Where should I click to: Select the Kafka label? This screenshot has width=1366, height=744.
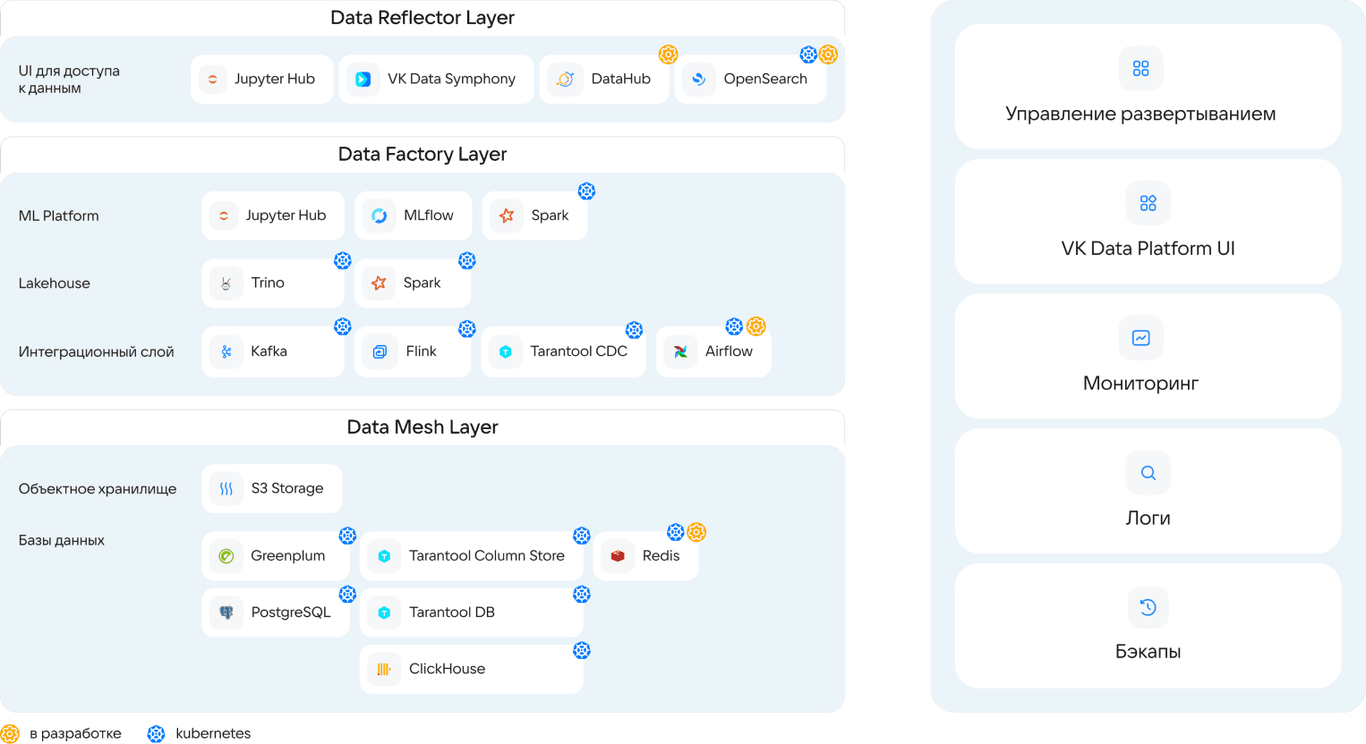269,351
